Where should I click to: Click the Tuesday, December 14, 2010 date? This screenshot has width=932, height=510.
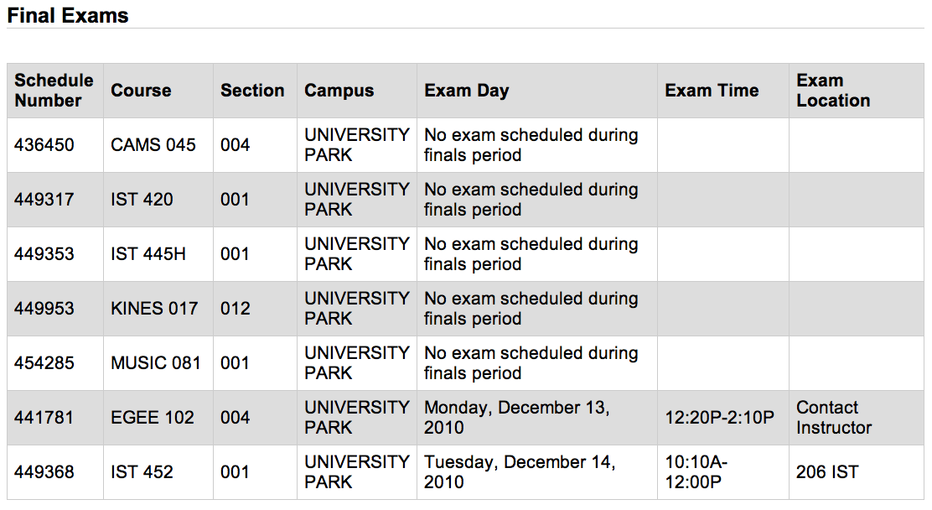point(520,472)
